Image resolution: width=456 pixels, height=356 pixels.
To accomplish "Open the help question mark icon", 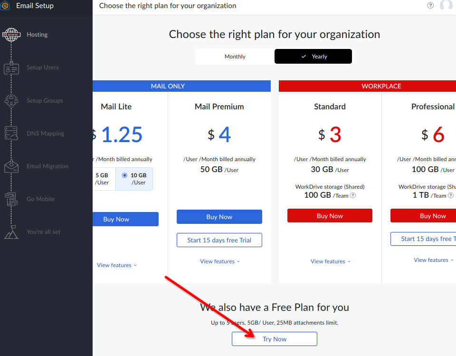I will point(430,6).
